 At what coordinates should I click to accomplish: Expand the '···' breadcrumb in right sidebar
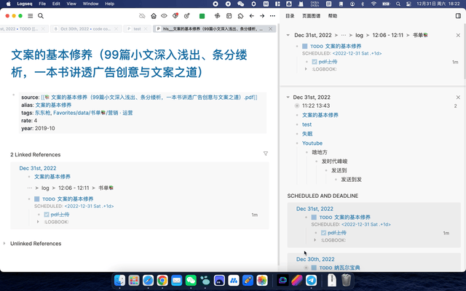tap(344, 36)
